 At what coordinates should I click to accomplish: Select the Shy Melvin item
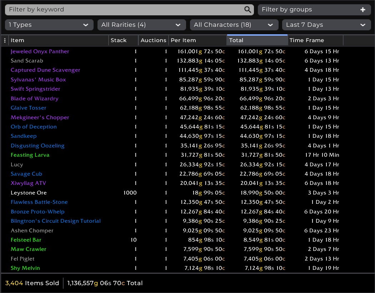(25, 268)
